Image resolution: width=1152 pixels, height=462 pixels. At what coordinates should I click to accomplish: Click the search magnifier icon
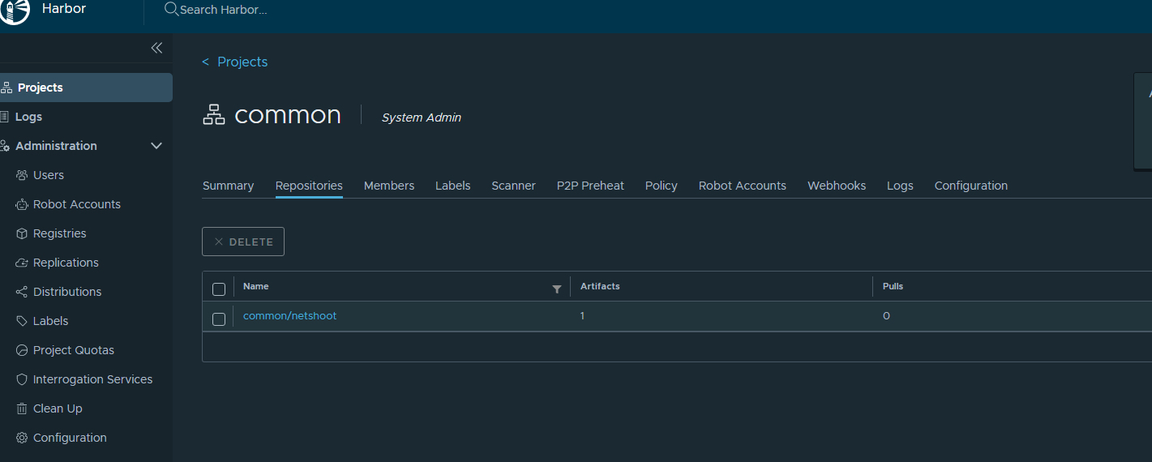coord(171,10)
